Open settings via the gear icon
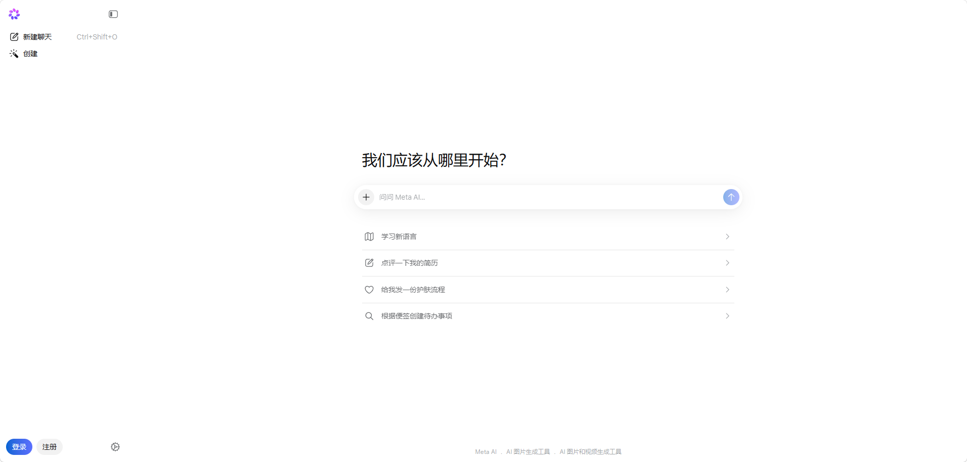The image size is (967, 462). [x=115, y=447]
